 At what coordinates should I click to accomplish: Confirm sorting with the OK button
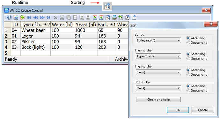[x=178, y=110]
